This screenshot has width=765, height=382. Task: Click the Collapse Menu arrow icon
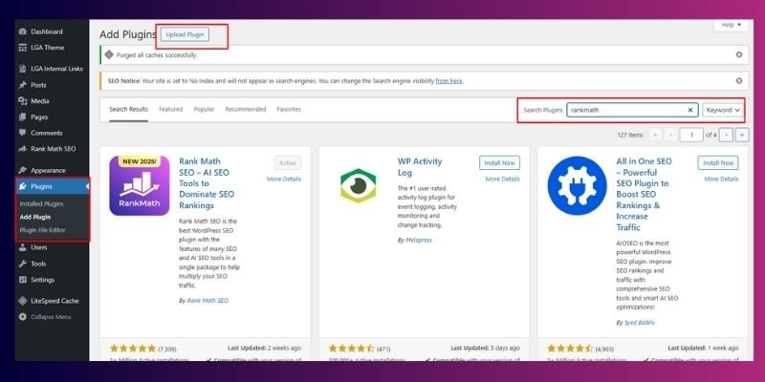click(x=22, y=317)
